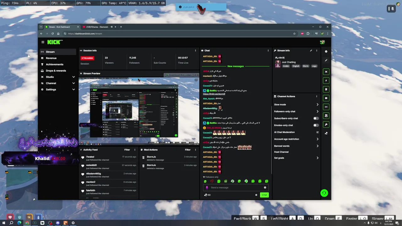The image size is (402, 226).
Task: Click the Download this video button
Action: pos(179,75)
